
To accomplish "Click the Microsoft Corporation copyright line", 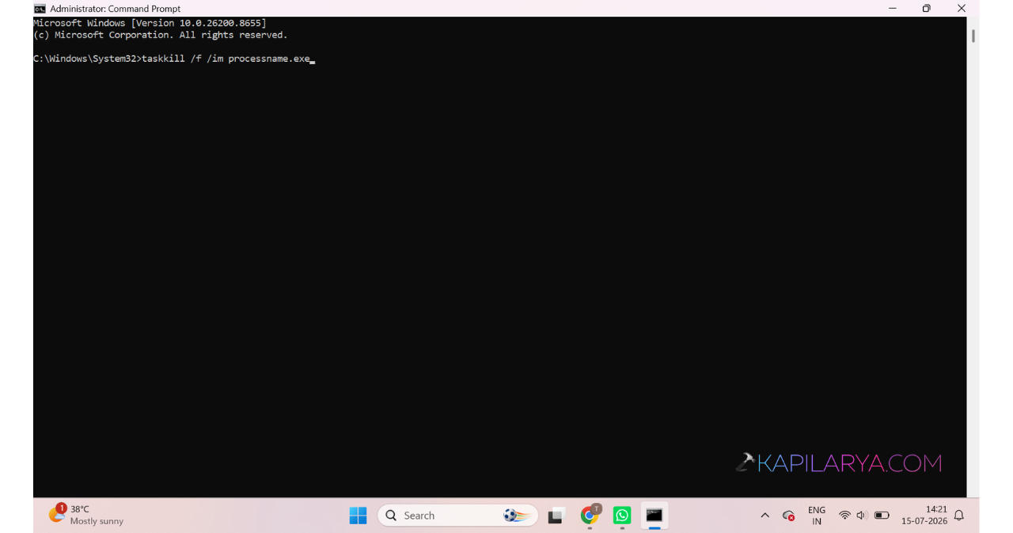I will 161,35.
